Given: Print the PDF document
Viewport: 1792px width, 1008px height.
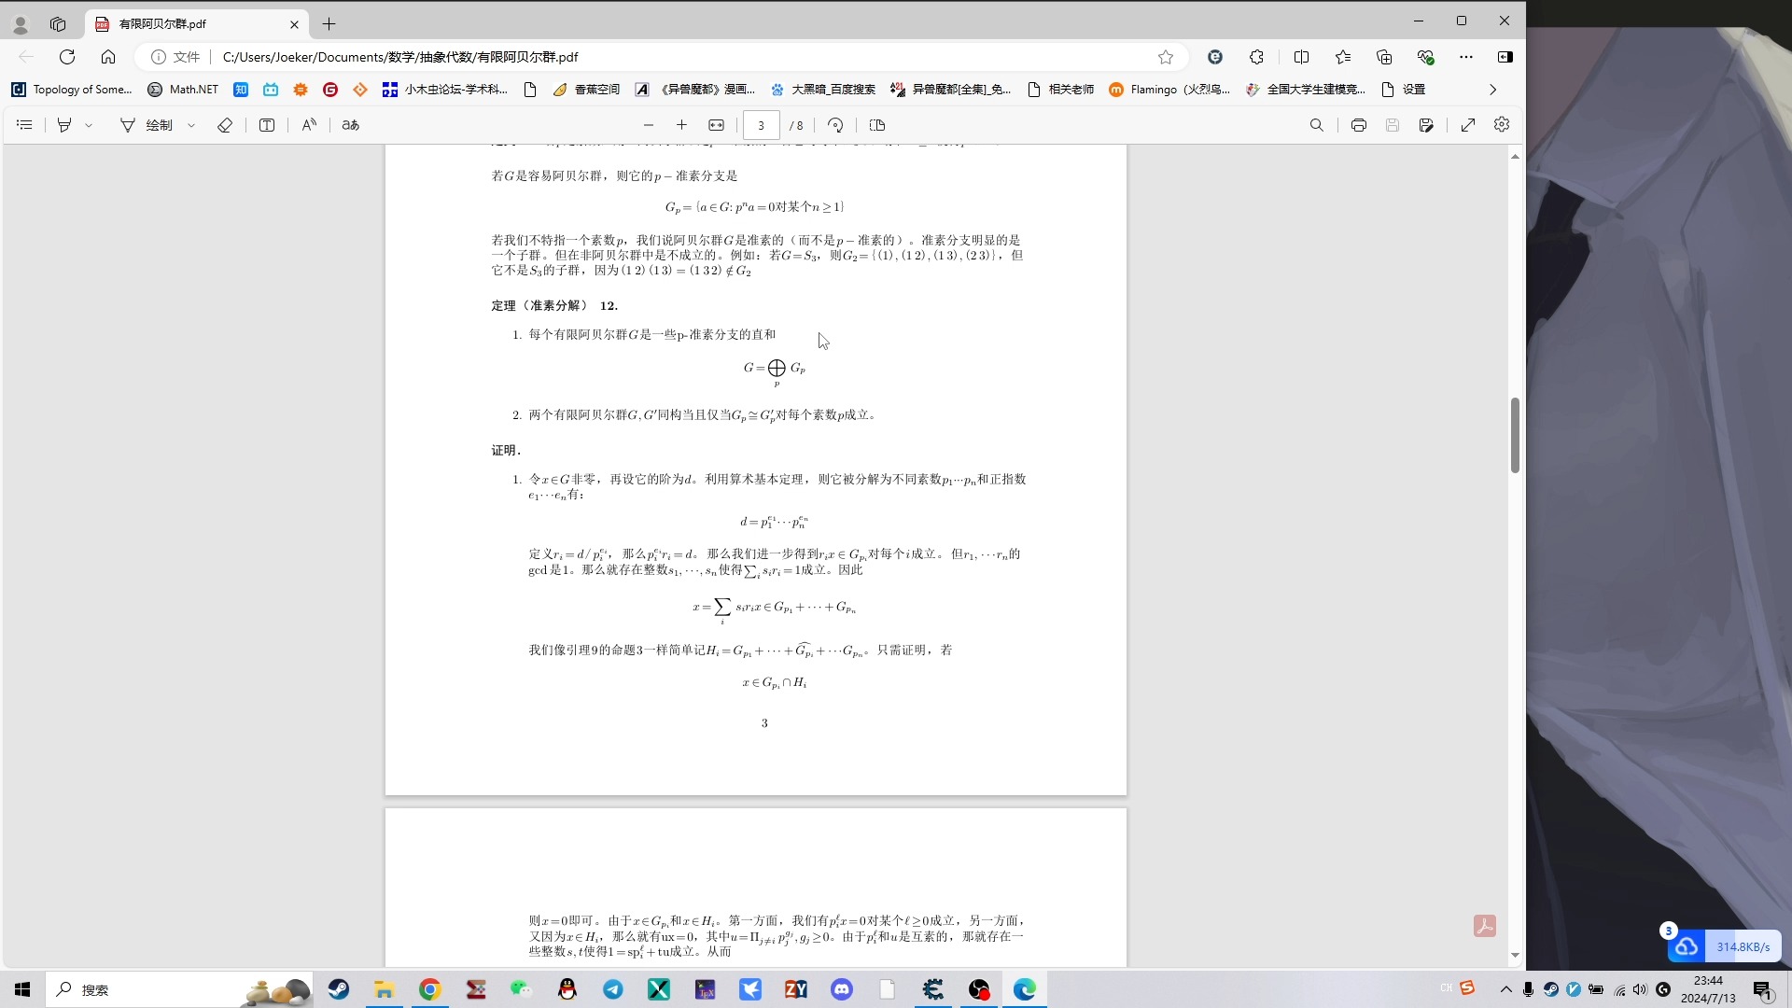Looking at the screenshot, I should (x=1359, y=125).
